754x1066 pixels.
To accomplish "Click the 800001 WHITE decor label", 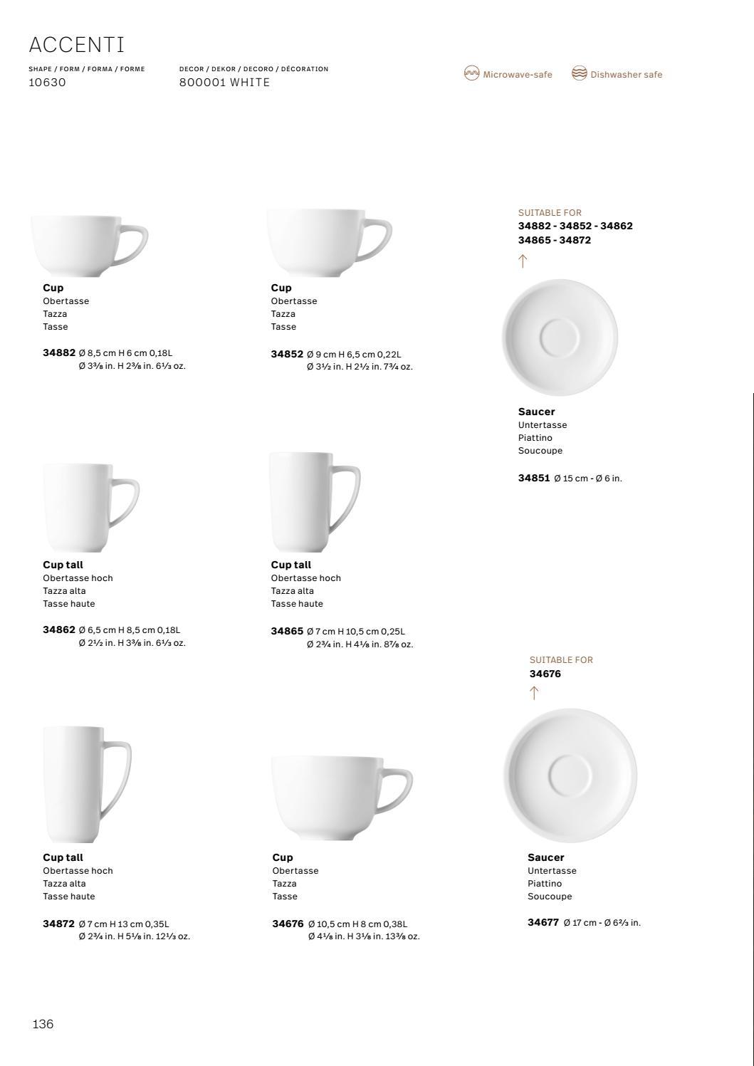I will [225, 83].
